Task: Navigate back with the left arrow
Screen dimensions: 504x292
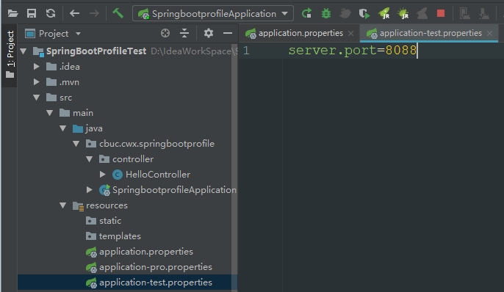Action: click(75, 13)
